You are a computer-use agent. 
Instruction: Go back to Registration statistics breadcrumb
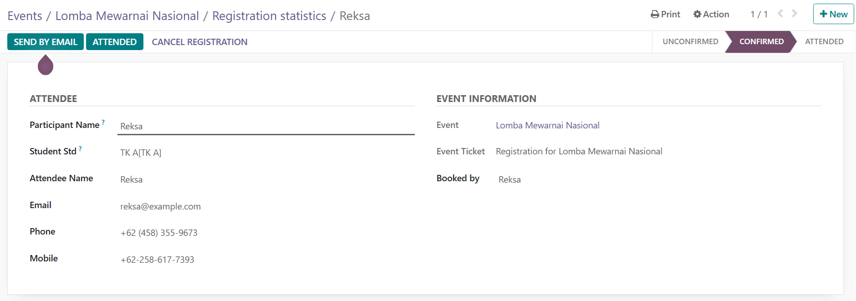point(269,16)
